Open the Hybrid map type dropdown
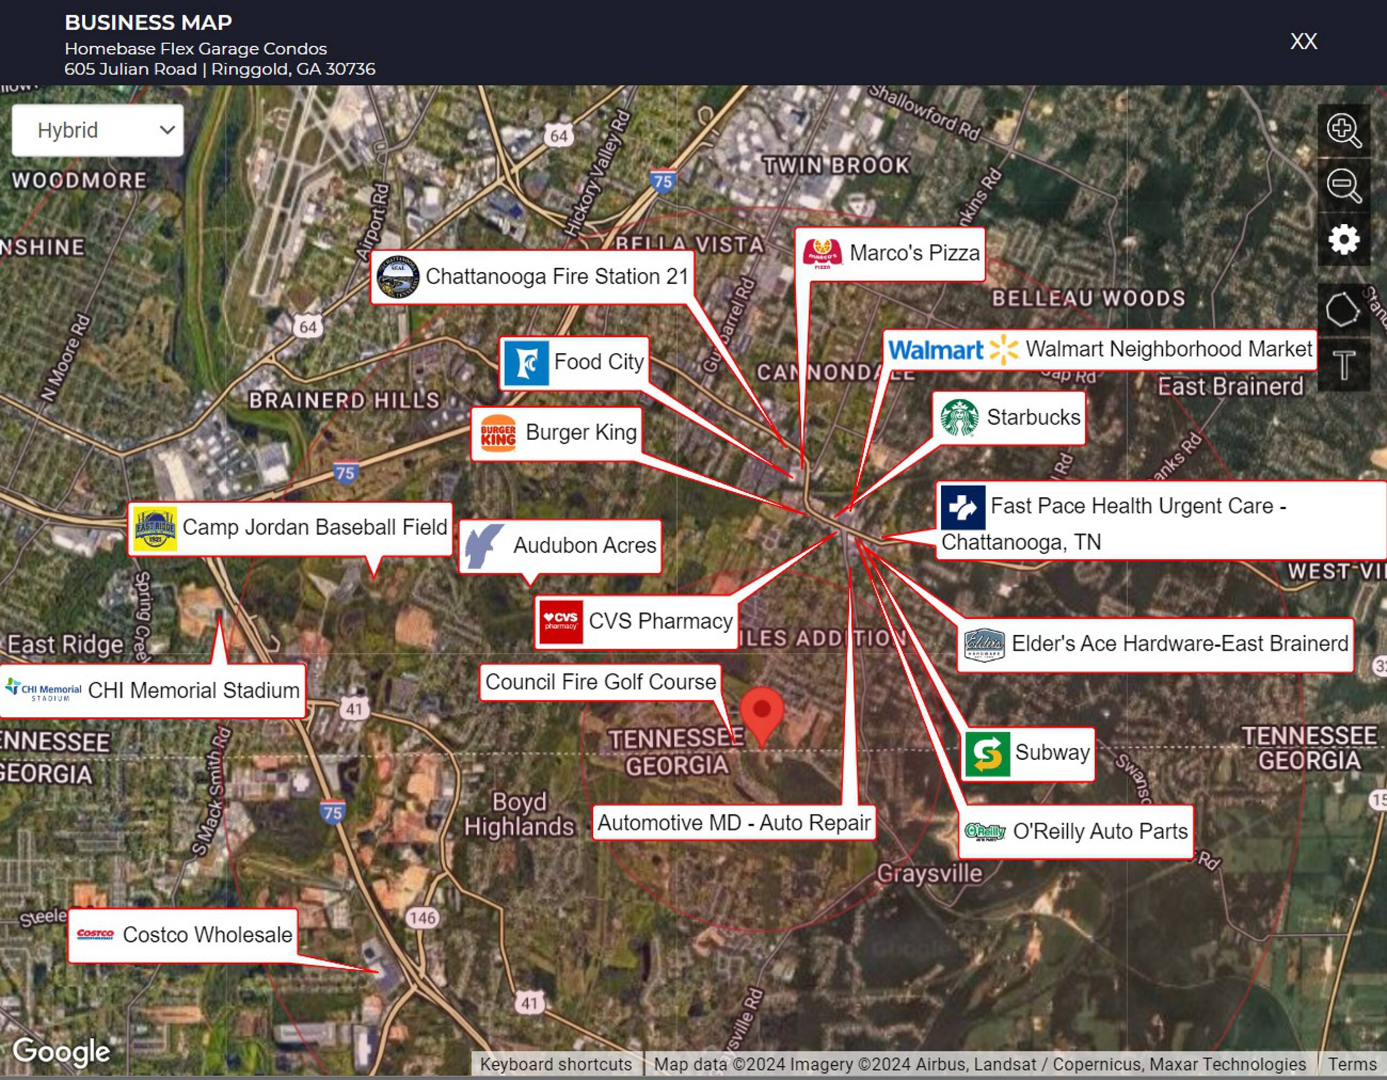Viewport: 1387px width, 1080px height. tap(97, 130)
